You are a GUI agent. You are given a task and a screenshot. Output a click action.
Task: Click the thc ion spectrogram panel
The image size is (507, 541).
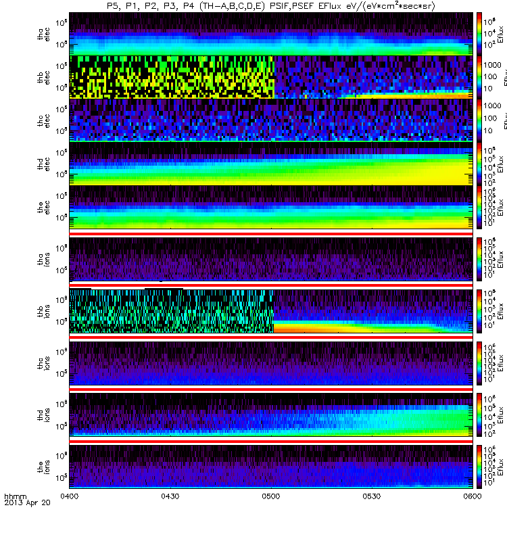tap(271, 363)
